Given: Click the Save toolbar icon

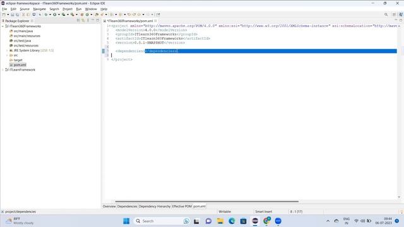Looking at the screenshot, I should point(13,15).
